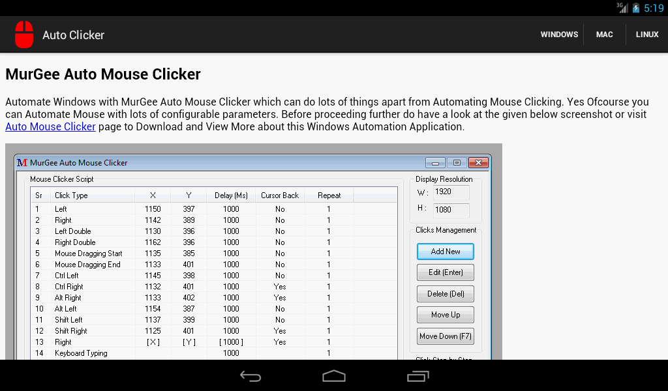The width and height of the screenshot is (668, 391).
Task: Open the Auto Mouse Clicker hyperlink
Action: (x=50, y=127)
